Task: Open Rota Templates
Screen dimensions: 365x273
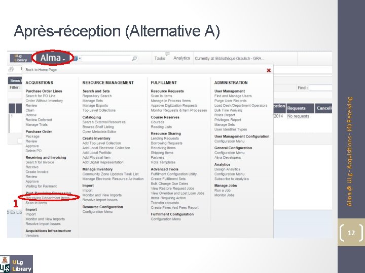Action: [x=163, y=162]
